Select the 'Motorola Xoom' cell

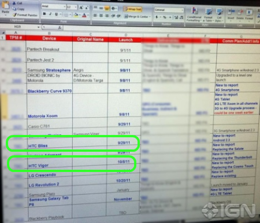tap(49, 106)
